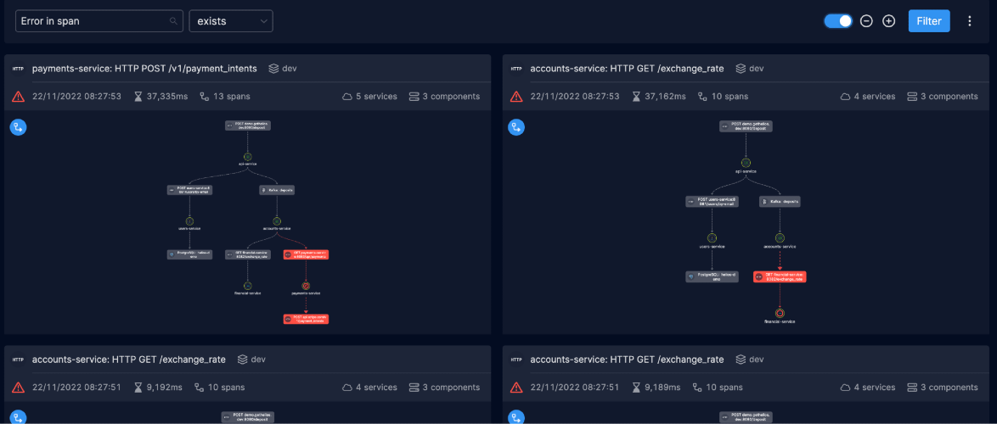Click the 'Error in span' search field
The width and height of the screenshot is (997, 424).
99,21
